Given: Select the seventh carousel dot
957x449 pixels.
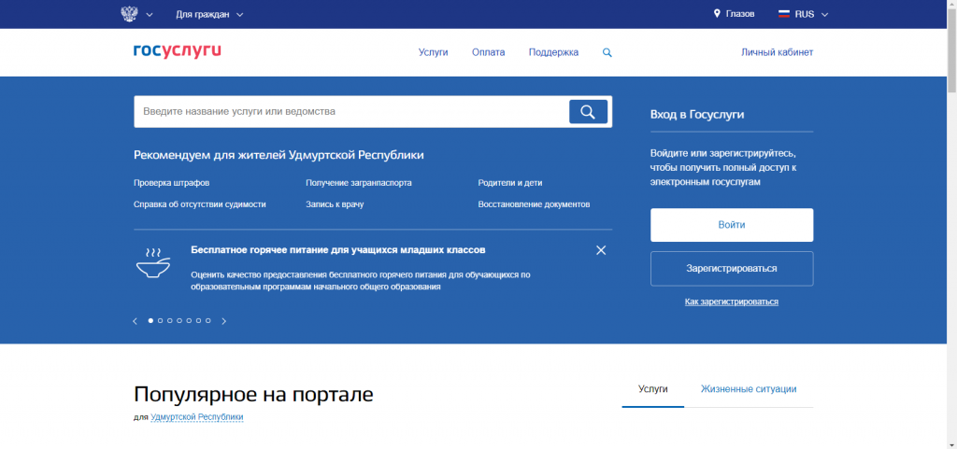Looking at the screenshot, I should pyautogui.click(x=208, y=320).
